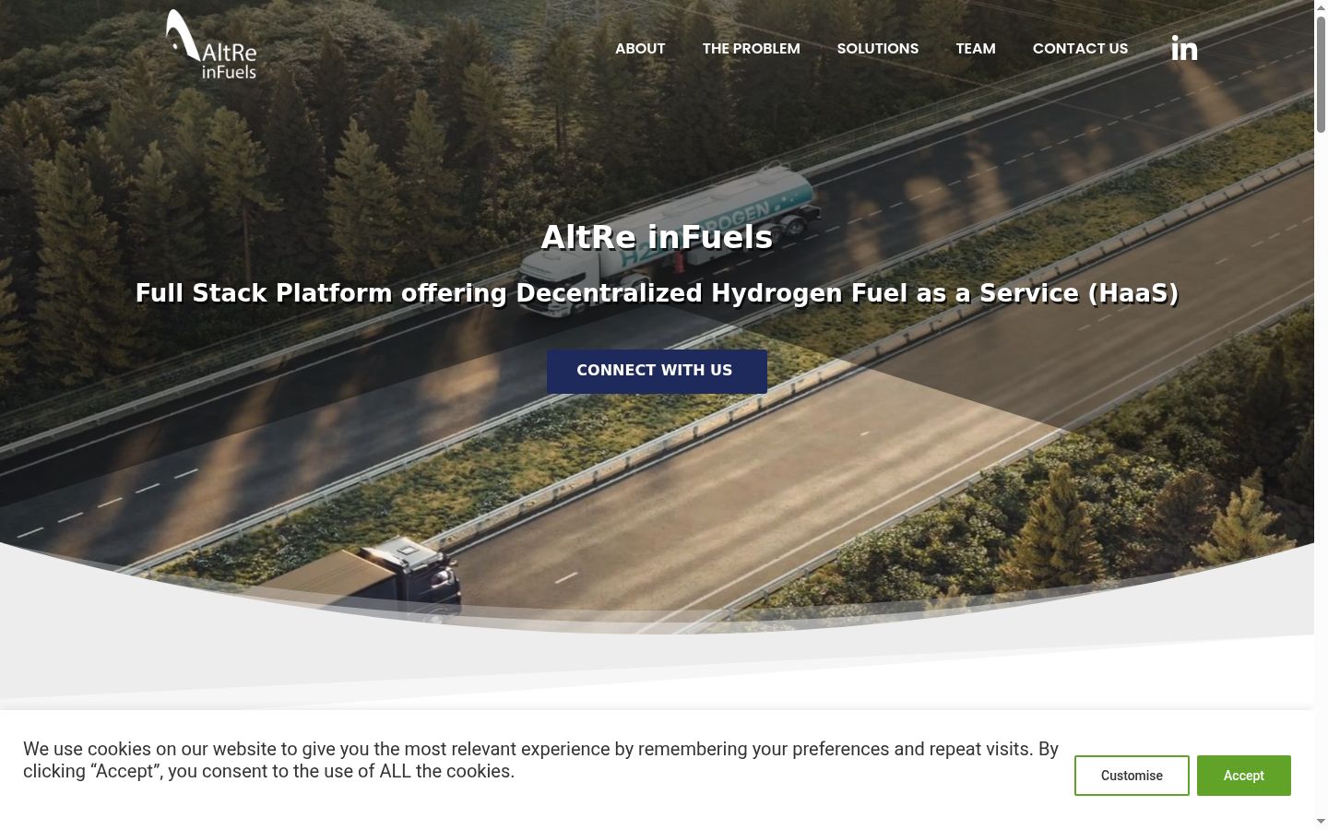
Task: Navigate to the Team section
Action: [976, 49]
